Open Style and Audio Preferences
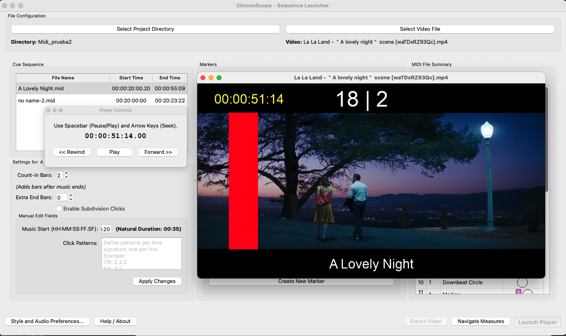The height and width of the screenshot is (336, 566). point(47,321)
